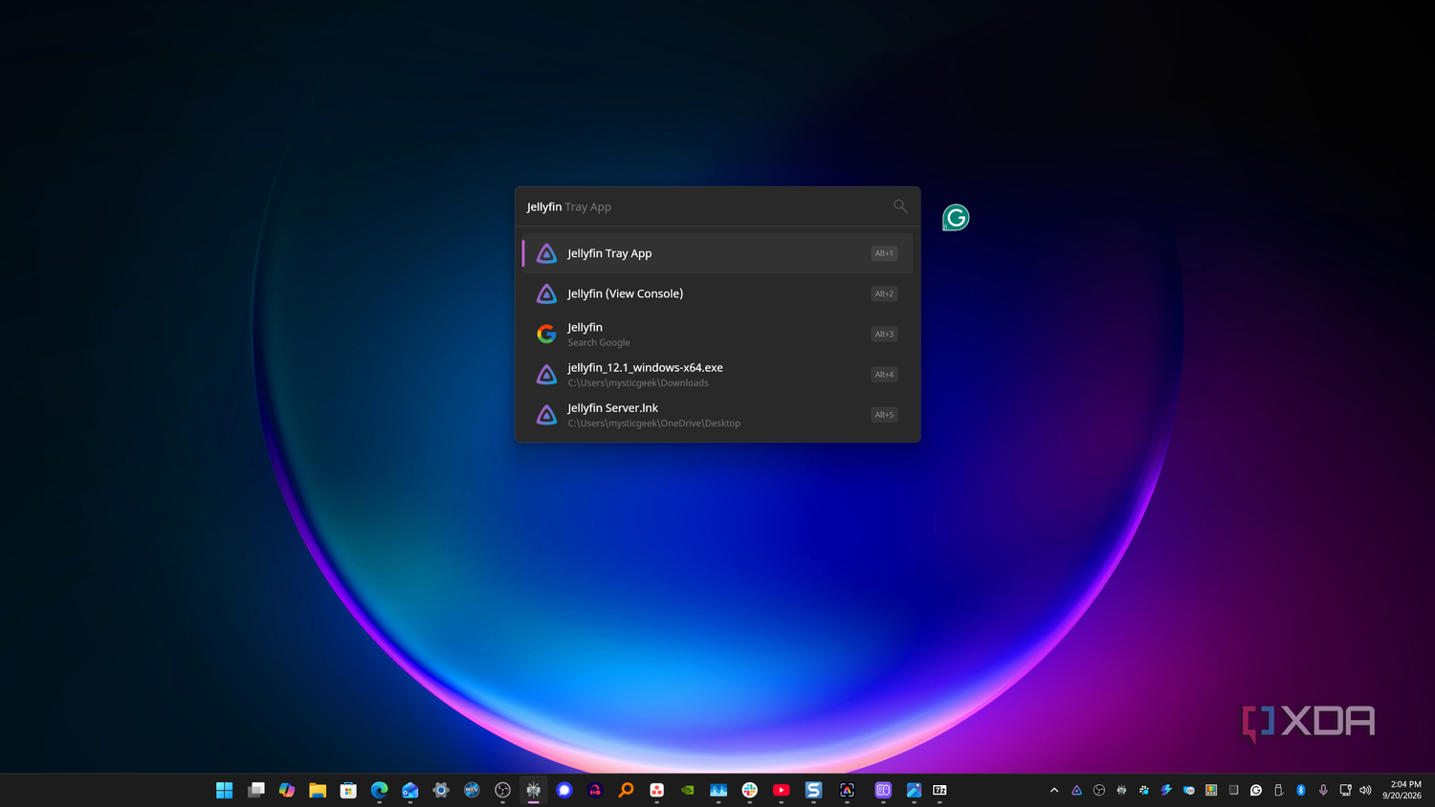Select jellyfin_12.1_windows-x64.exe result
The height and width of the screenshot is (807, 1435).
(717, 374)
